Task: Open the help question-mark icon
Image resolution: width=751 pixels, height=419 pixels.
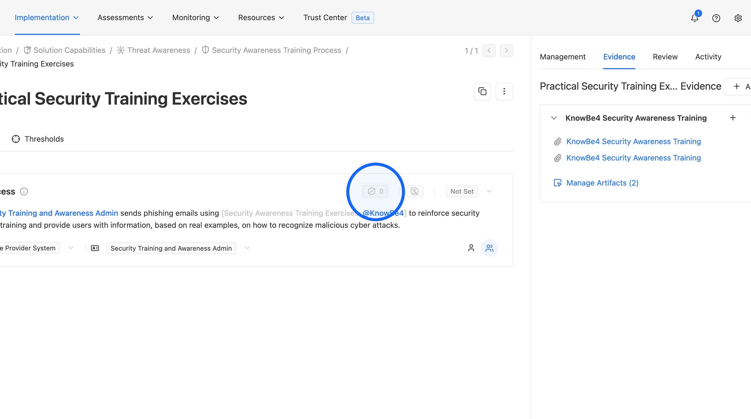Action: (x=716, y=18)
